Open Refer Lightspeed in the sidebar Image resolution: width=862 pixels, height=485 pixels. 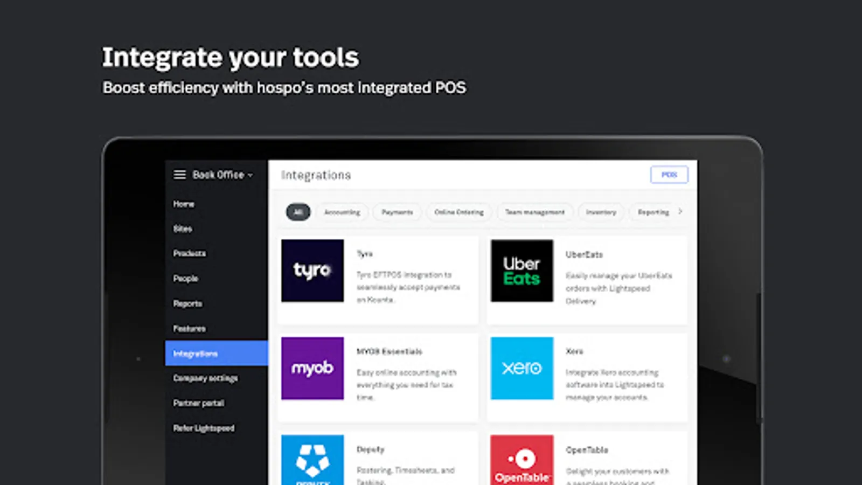[x=204, y=428]
